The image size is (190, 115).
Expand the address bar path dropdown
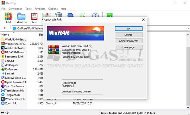click(x=188, y=28)
